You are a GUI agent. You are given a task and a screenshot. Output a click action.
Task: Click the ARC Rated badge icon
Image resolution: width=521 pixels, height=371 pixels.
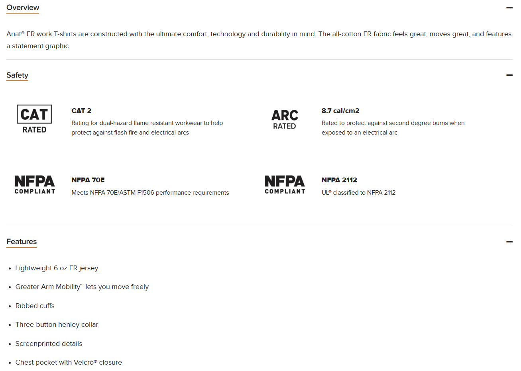pyautogui.click(x=285, y=120)
